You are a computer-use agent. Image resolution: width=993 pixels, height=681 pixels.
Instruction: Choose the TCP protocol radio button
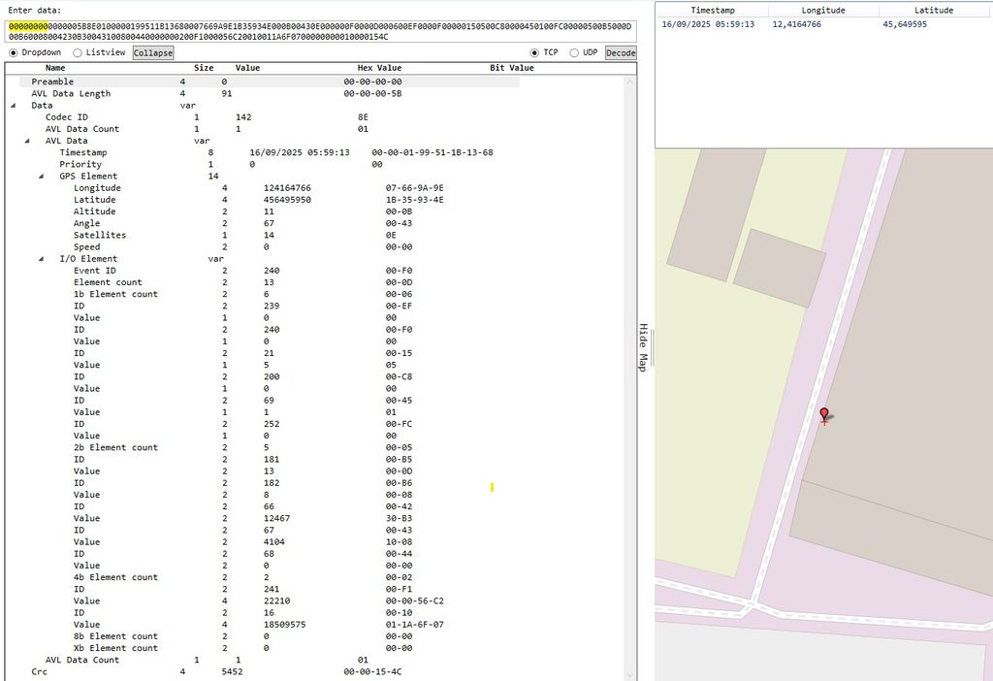[x=535, y=52]
